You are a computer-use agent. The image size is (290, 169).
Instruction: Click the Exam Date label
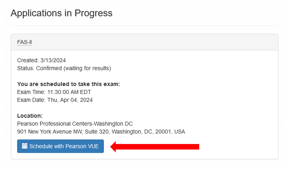[x=31, y=100]
